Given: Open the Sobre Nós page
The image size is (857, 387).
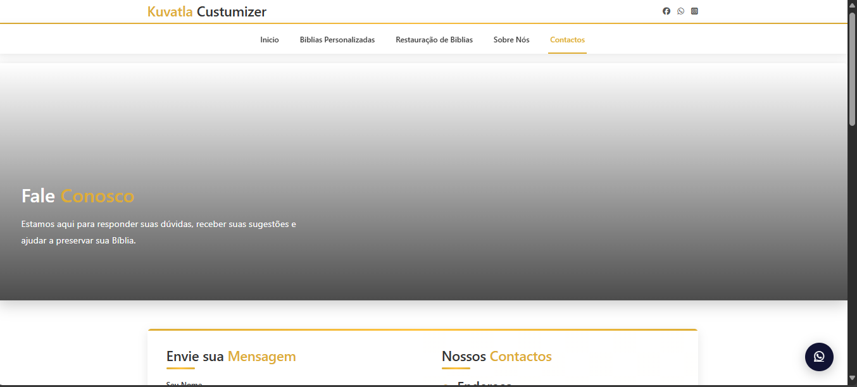Looking at the screenshot, I should click(x=511, y=40).
